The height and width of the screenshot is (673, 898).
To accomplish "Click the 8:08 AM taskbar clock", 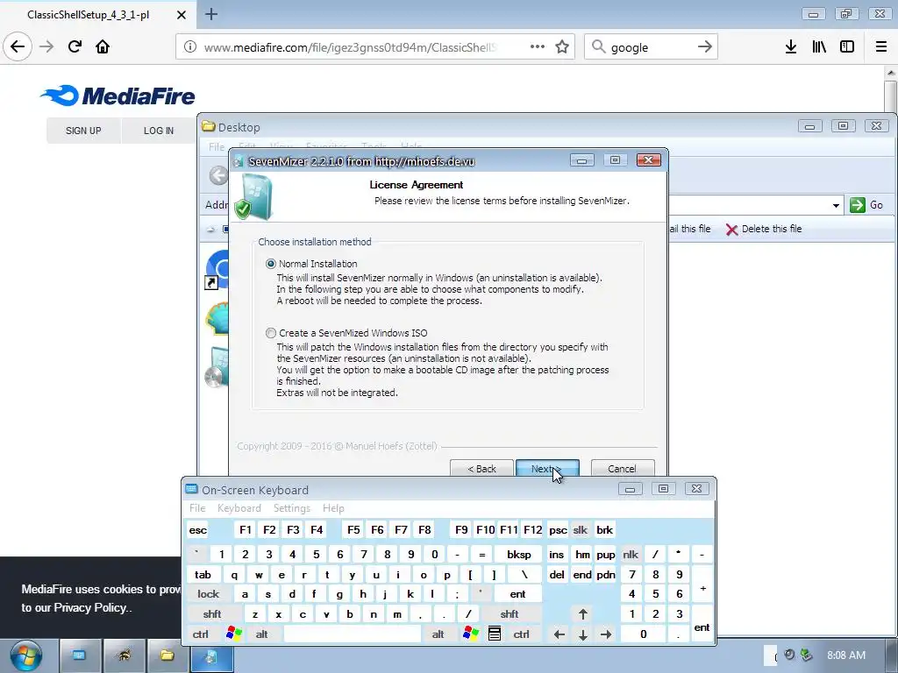I will (846, 655).
